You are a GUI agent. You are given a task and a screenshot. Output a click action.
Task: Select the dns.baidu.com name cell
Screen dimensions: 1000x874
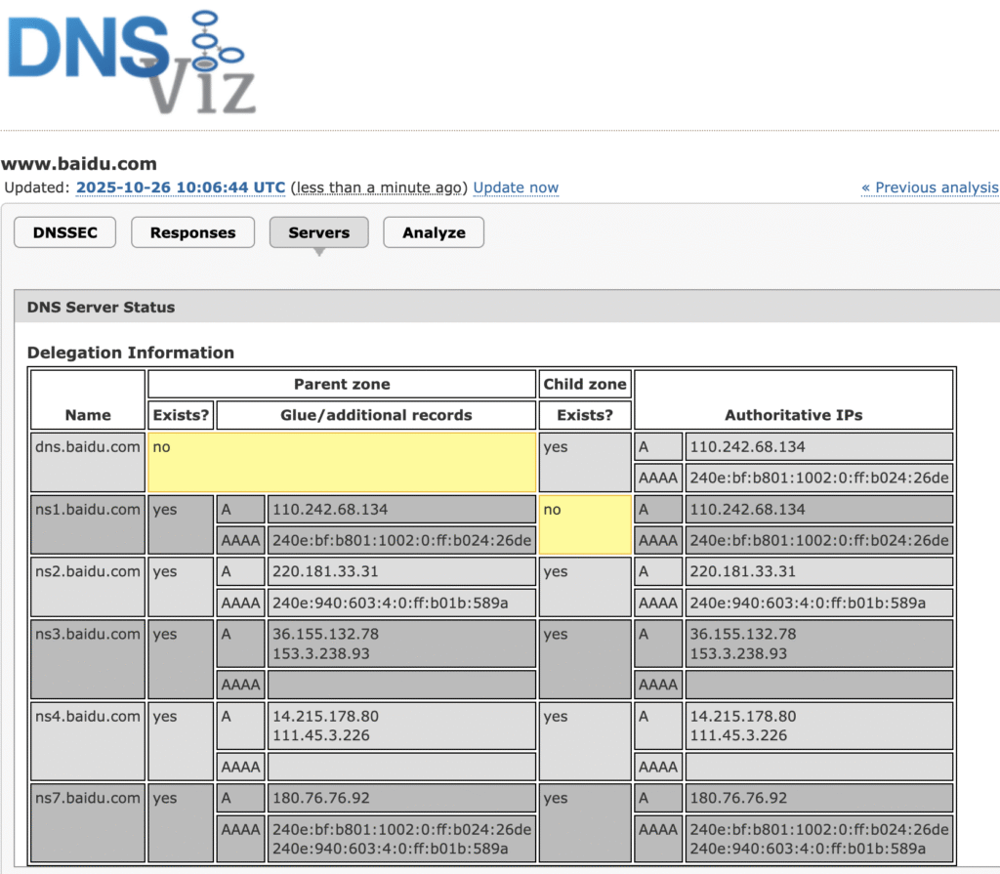click(x=88, y=462)
